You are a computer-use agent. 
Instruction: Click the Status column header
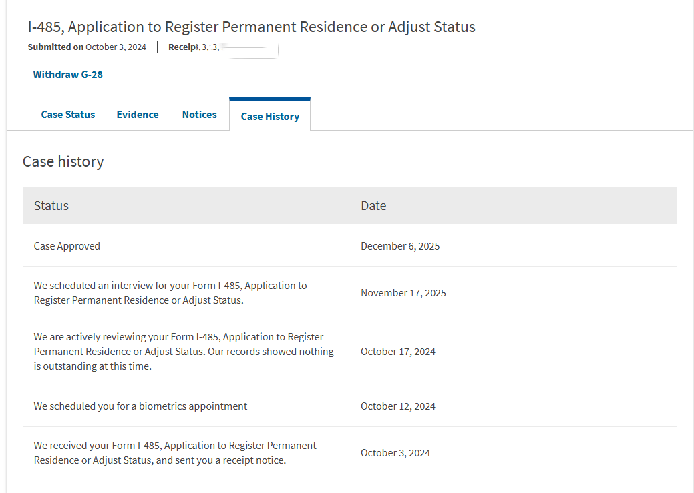51,206
